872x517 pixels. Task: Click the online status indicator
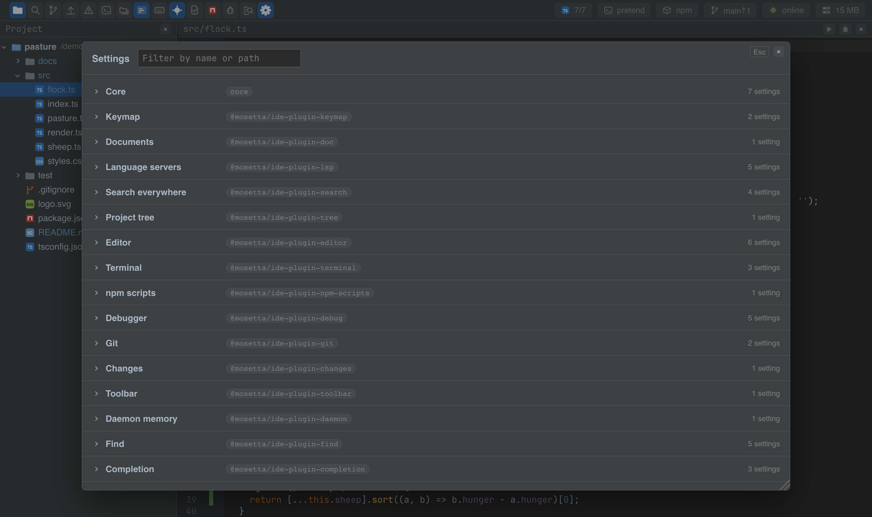tap(786, 10)
